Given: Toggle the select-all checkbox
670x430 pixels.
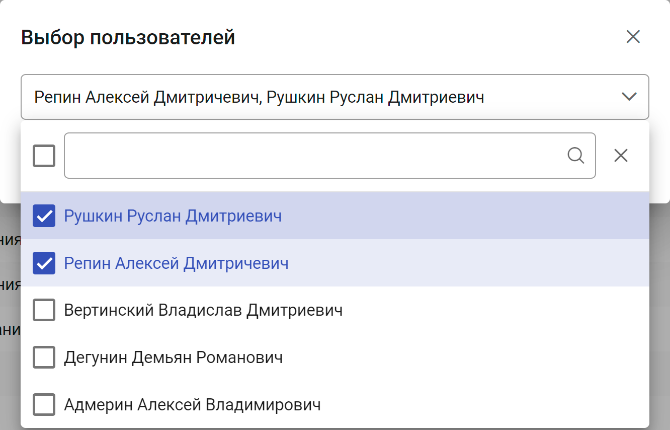Looking at the screenshot, I should click(x=44, y=156).
